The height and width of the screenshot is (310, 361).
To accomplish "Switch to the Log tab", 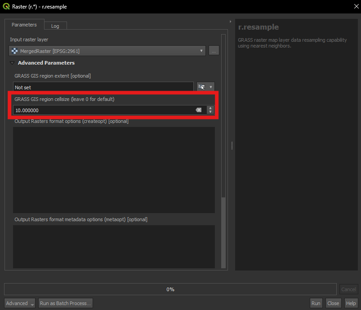I will [x=55, y=26].
